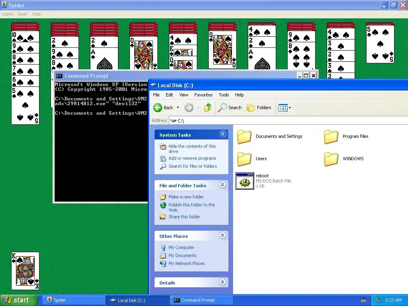Select the WINDOWS folder icon
Screen dimensions: 408x306
331,159
